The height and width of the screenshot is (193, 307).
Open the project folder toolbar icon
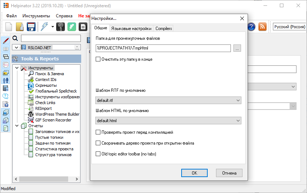pos(20,27)
